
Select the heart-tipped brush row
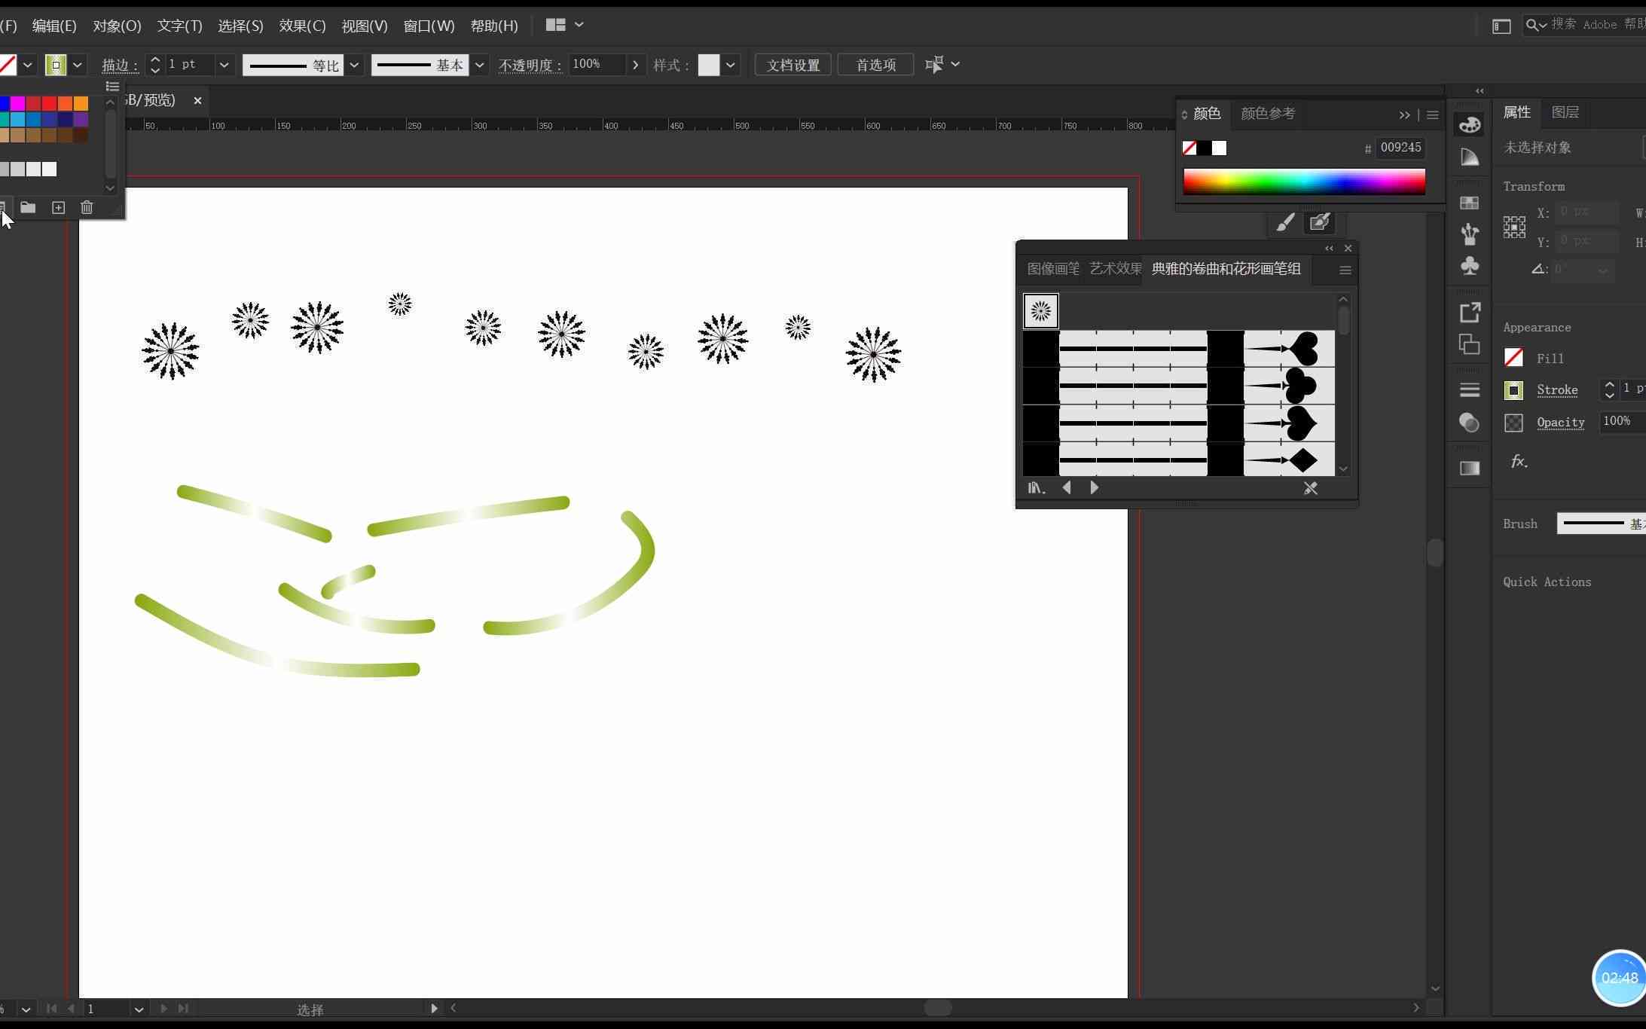point(1178,348)
